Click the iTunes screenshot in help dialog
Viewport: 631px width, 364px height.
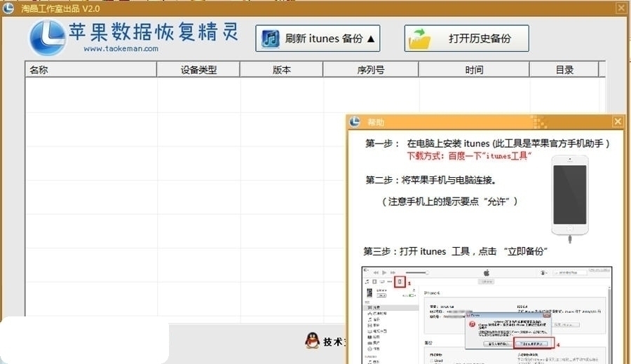pyautogui.click(x=487, y=315)
